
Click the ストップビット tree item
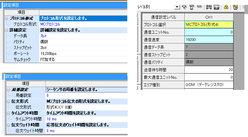23,48
